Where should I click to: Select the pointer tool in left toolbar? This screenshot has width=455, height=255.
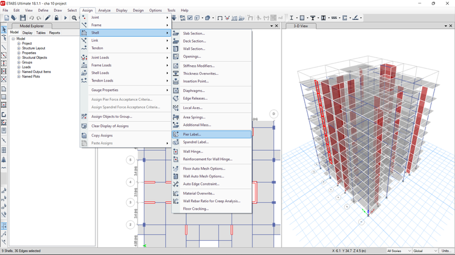point(4,29)
